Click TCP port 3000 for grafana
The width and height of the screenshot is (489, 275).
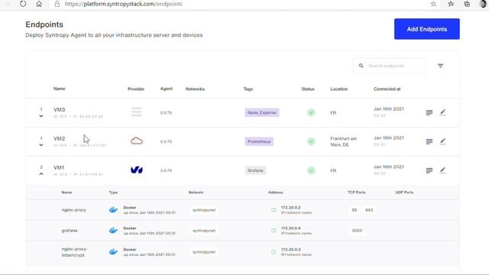(357, 231)
